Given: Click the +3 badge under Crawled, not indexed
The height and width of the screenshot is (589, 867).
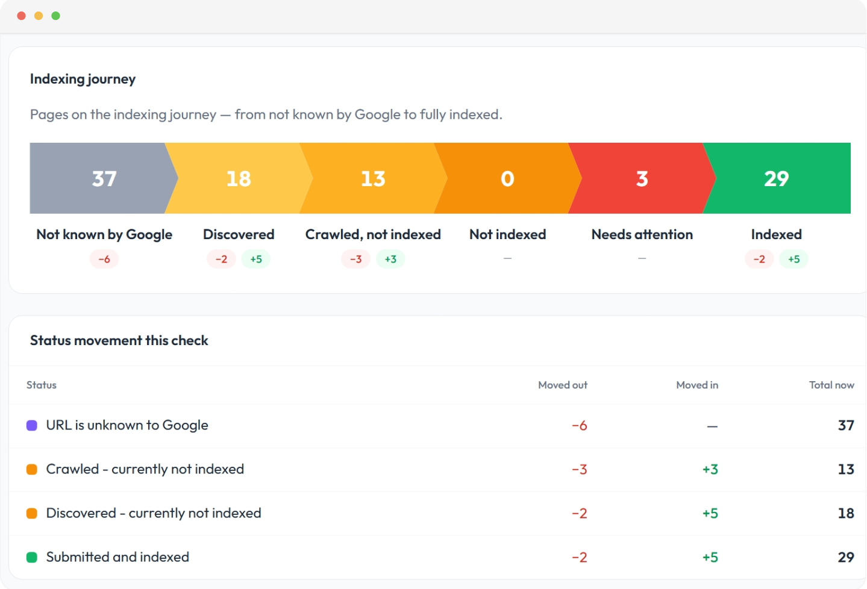Looking at the screenshot, I should coord(390,259).
